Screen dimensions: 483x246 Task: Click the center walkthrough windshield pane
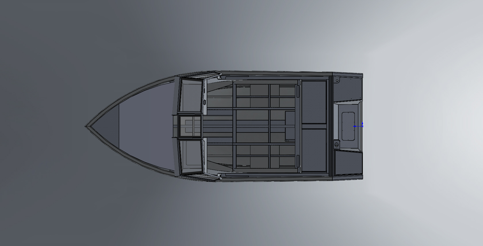[189, 126]
